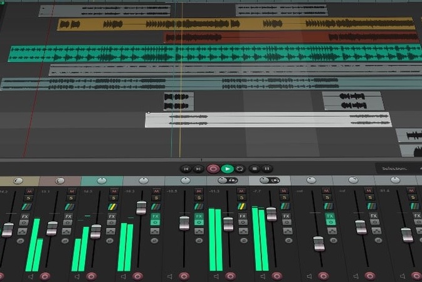Mute the 14.5 dB mixer channel
This screenshot has width=422, height=282.
coord(113,190)
